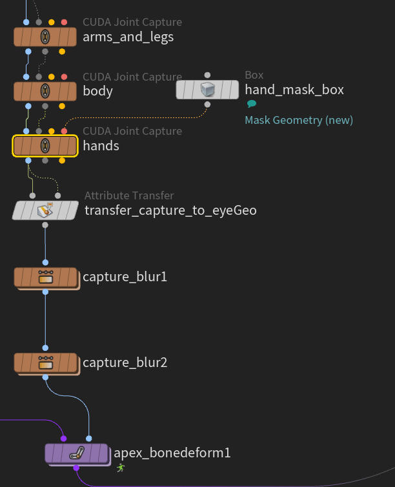
Task: Click the arms_and_legs node name label
Action: [x=128, y=37]
